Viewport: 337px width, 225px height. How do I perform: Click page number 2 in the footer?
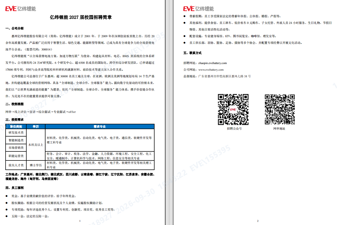click(x=257, y=221)
